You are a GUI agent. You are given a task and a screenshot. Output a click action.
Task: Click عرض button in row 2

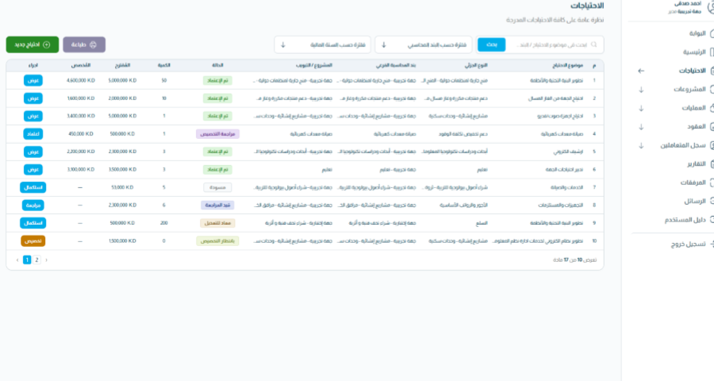pyautogui.click(x=33, y=98)
